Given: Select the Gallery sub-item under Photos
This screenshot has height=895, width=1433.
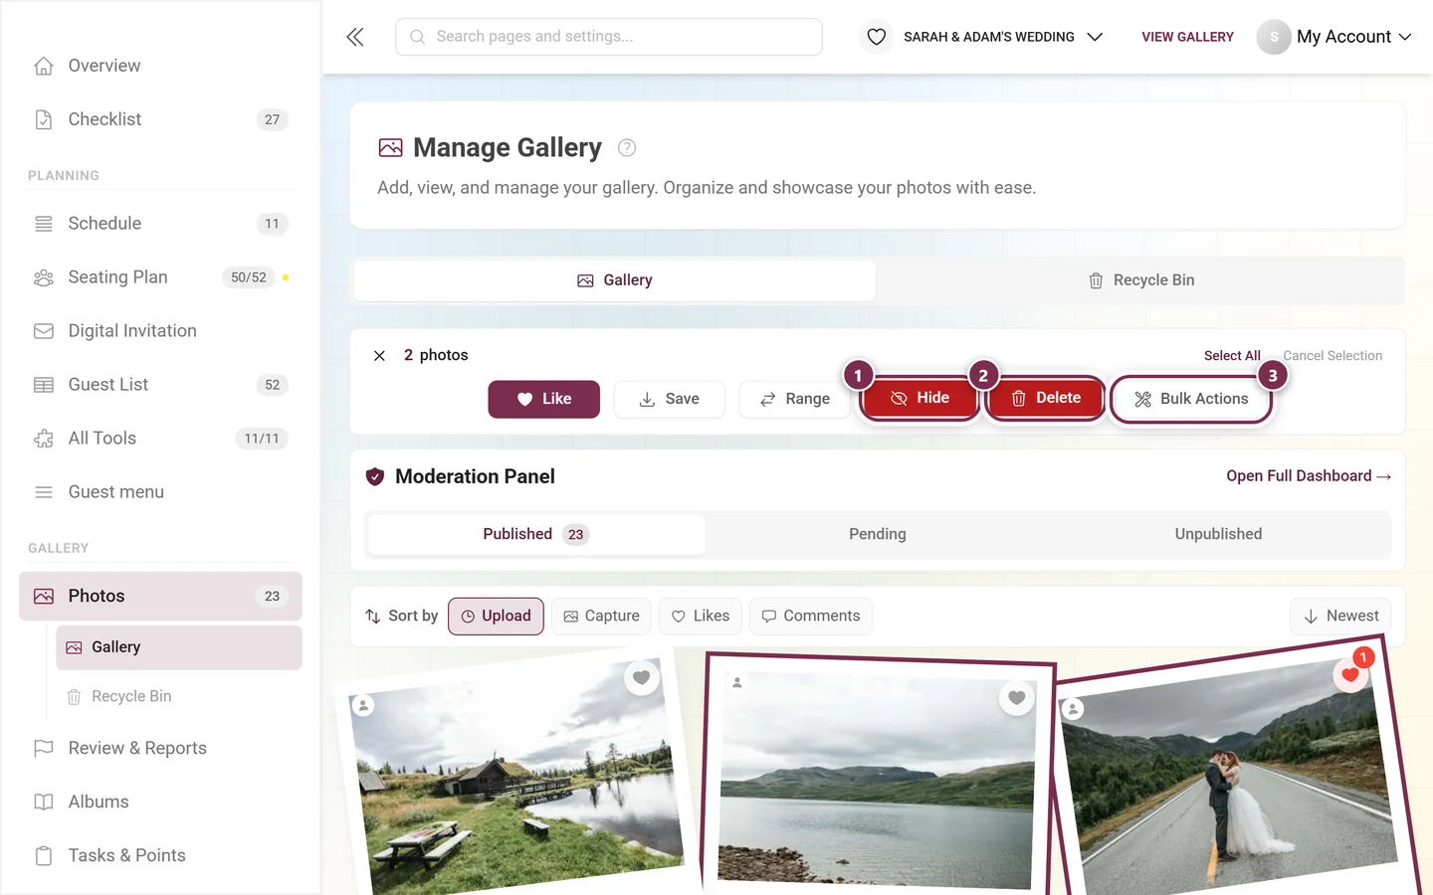Looking at the screenshot, I should pos(179,647).
